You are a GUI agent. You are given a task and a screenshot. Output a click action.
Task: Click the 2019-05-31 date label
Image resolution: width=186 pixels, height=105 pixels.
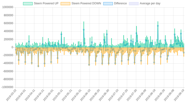(x=76, y=95)
